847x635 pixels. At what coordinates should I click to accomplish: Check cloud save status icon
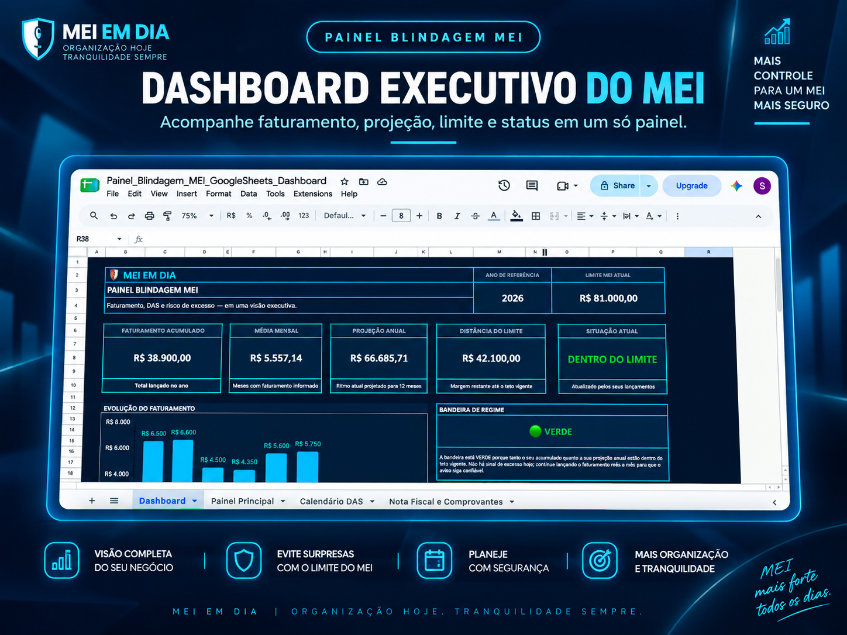tap(382, 182)
